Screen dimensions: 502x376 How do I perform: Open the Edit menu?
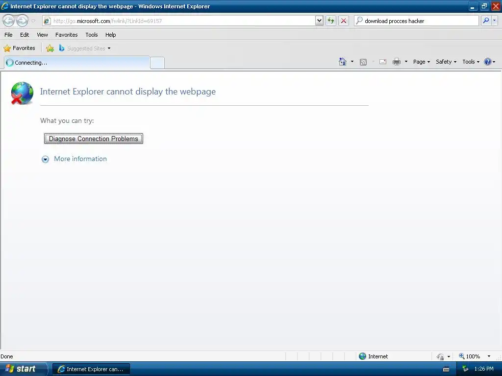pos(25,35)
